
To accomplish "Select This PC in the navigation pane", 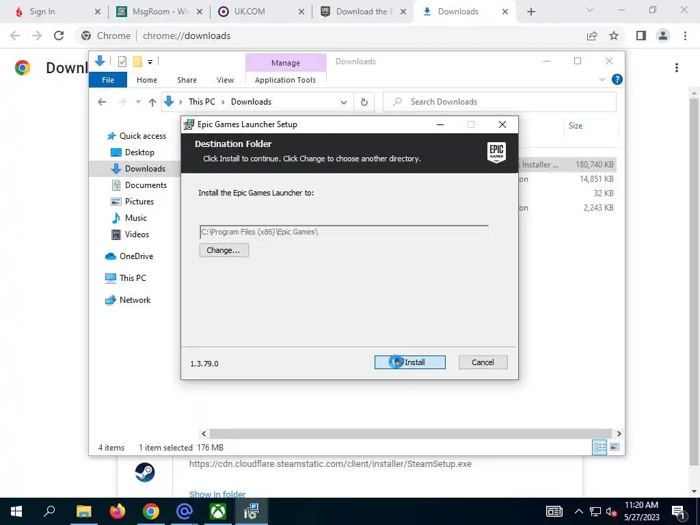I will 126,278.
